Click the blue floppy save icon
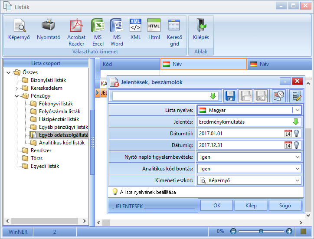This screenshot has width=314, height=239. (230, 96)
